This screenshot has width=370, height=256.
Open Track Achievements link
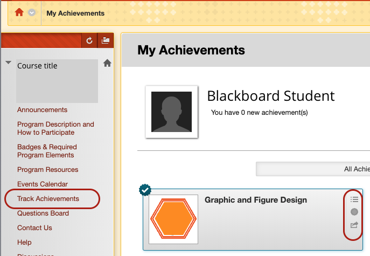tap(48, 199)
